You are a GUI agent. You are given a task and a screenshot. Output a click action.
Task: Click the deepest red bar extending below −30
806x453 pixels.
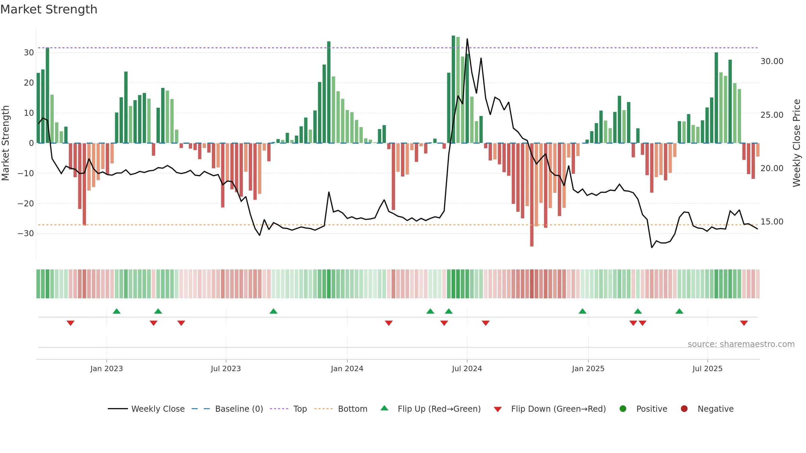532,195
